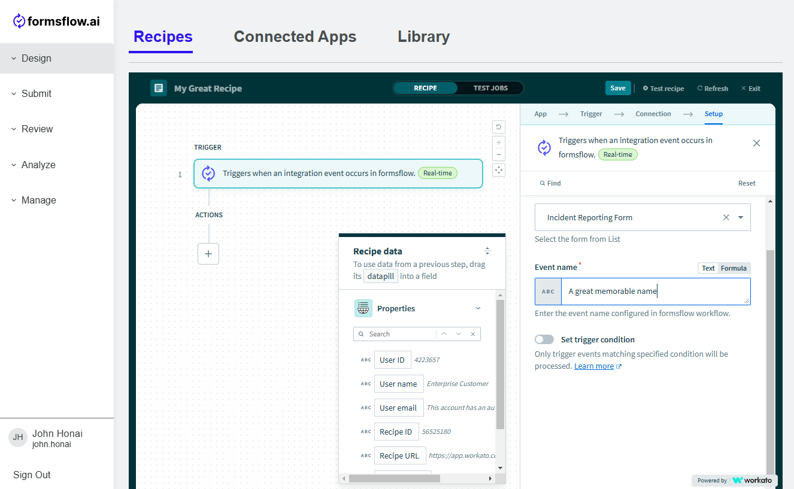
Task: Click the My Great Recipe title
Action: tap(208, 89)
